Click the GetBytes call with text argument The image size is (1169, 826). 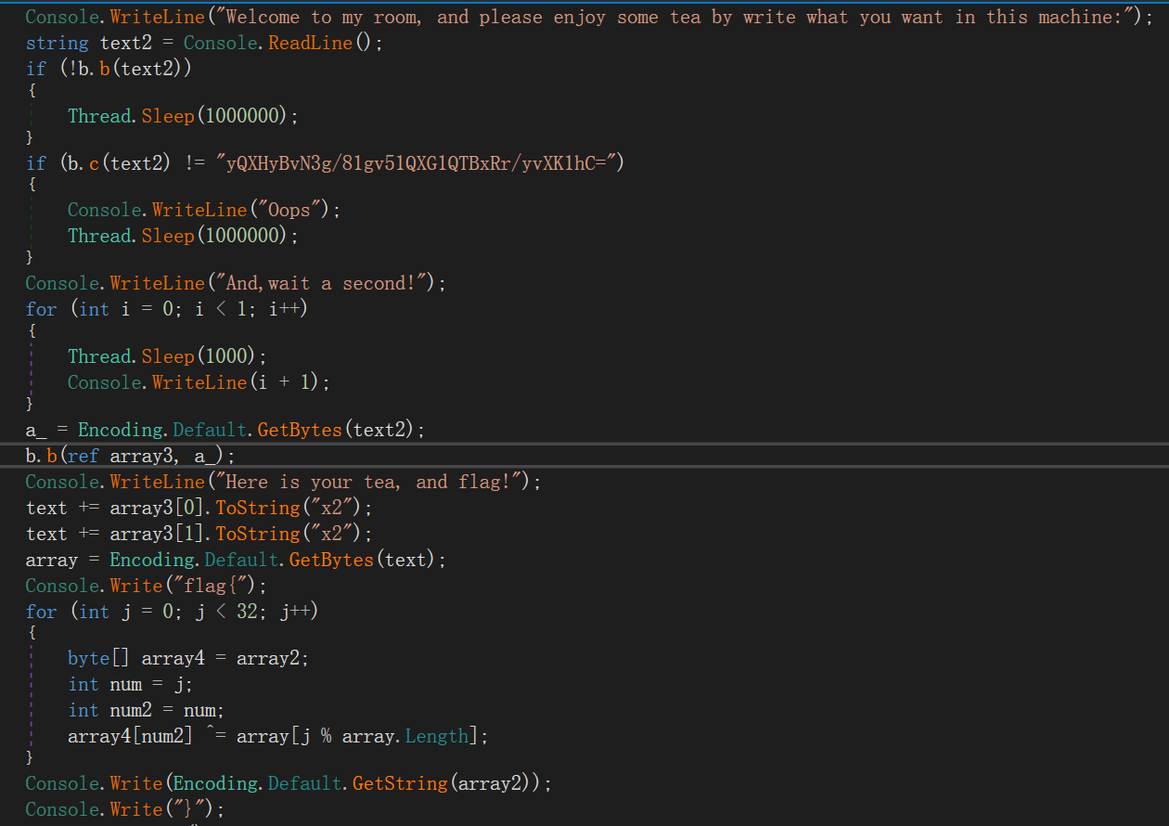(331, 560)
